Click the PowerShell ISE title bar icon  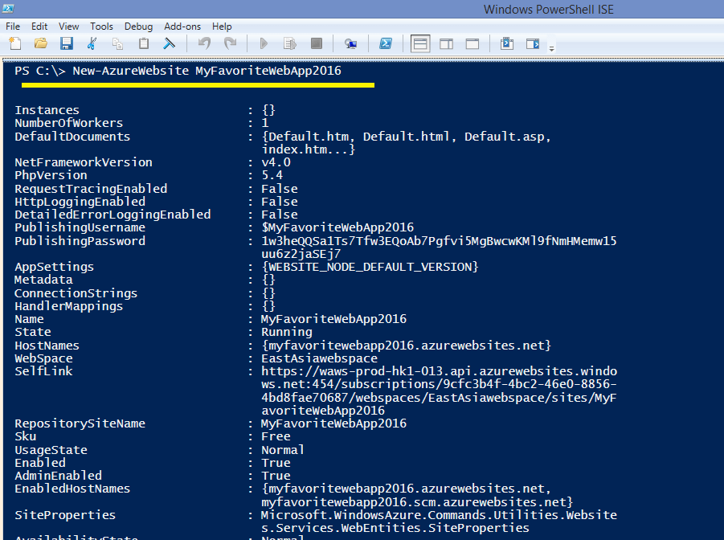8,9
